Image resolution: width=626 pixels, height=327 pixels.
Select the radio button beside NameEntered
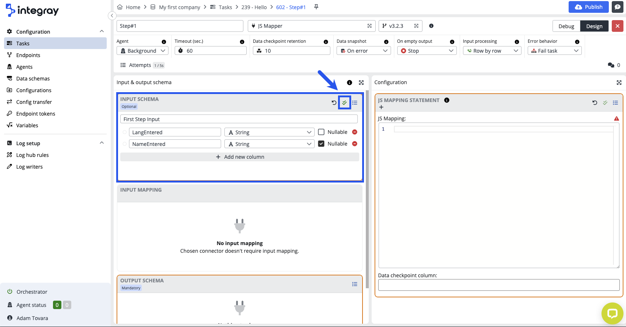pyautogui.click(x=125, y=144)
